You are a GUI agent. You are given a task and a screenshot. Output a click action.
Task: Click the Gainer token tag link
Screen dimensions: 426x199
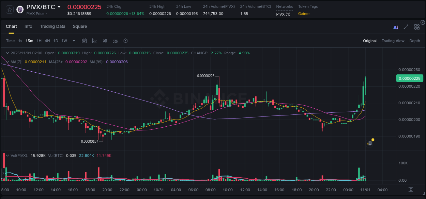[x=304, y=14]
